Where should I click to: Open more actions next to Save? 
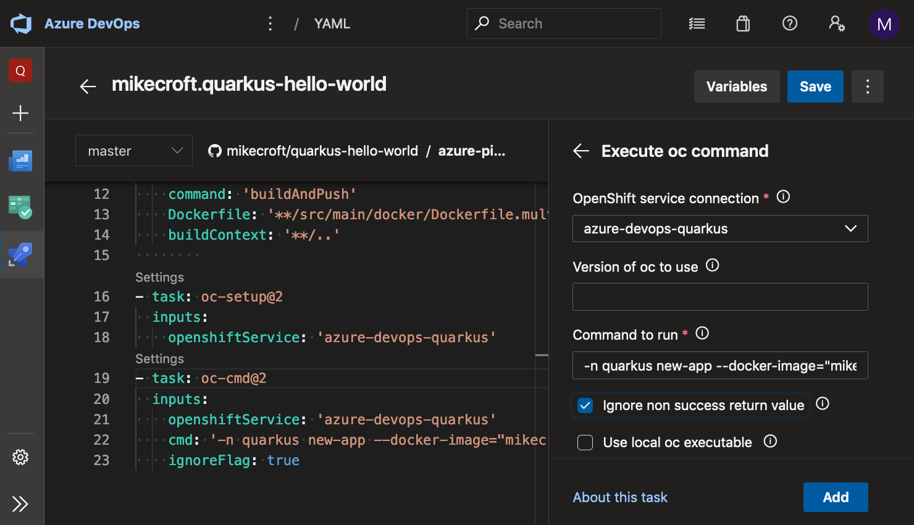(x=868, y=86)
